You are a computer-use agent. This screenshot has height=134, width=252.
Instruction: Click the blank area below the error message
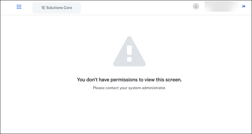tap(129, 113)
